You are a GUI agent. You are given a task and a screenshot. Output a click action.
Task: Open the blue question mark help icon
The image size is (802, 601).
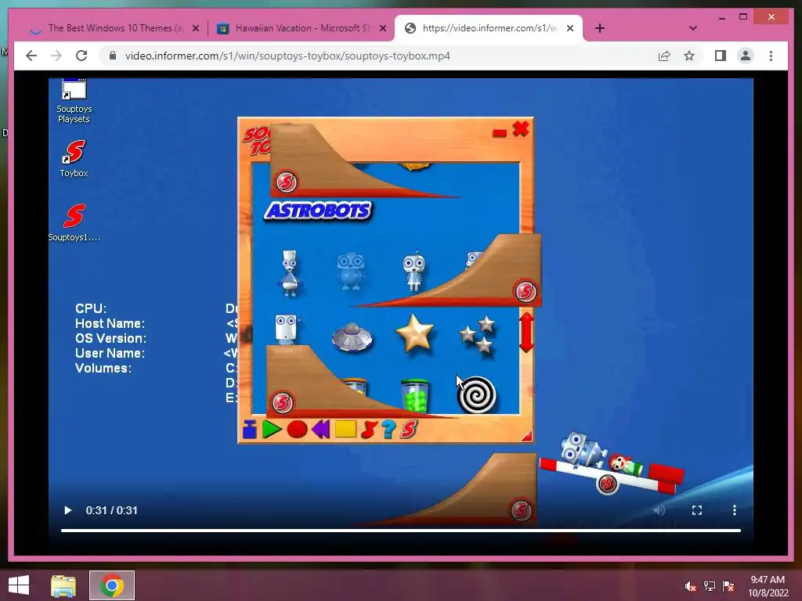point(388,430)
